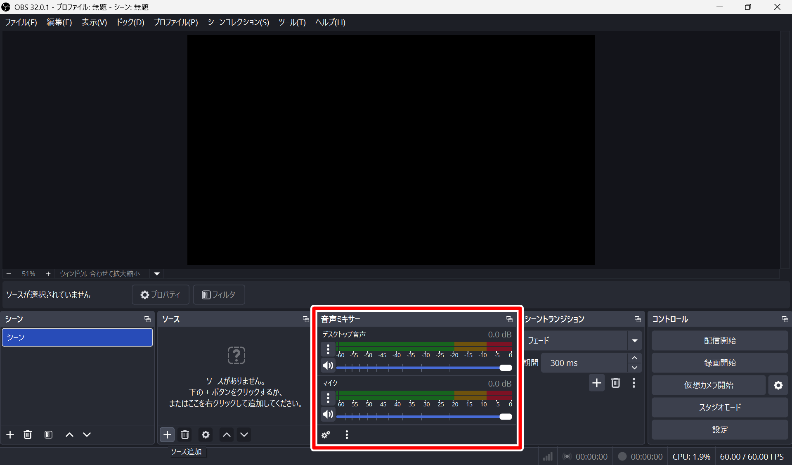Open source properties gear icon in Sources dock
The width and height of the screenshot is (792, 465).
point(206,434)
